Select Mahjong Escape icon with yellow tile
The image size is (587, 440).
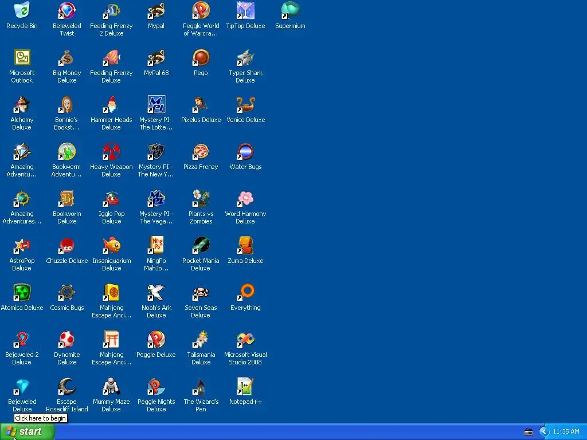pos(111,292)
